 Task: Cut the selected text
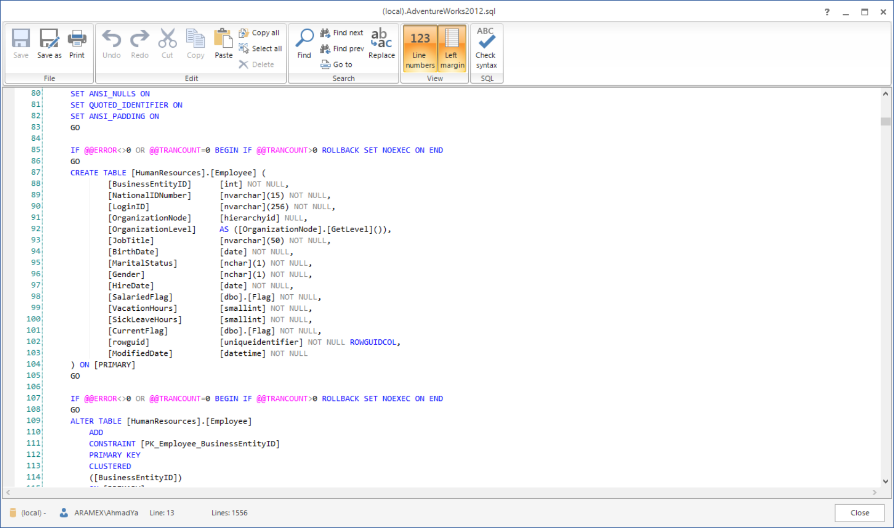[x=167, y=44]
